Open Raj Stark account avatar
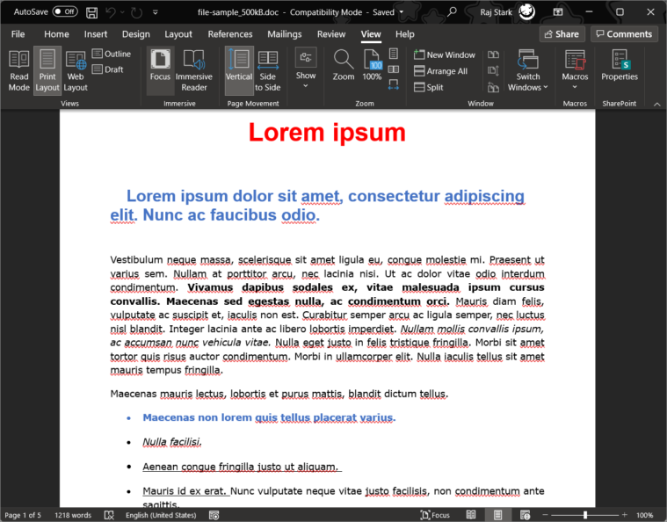The height and width of the screenshot is (522, 667). point(526,11)
